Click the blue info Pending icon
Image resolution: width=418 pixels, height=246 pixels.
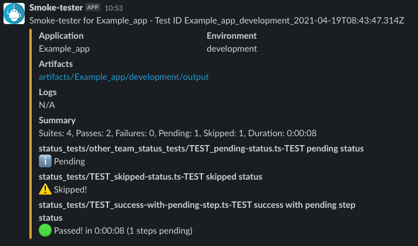[x=45, y=161]
